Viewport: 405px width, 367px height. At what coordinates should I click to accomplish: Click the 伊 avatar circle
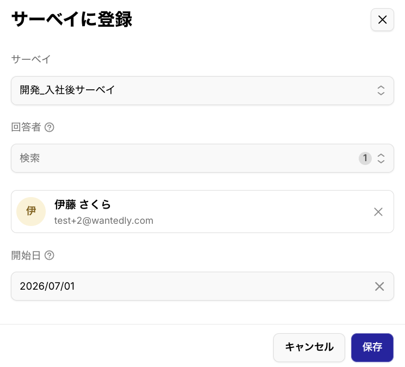31,211
